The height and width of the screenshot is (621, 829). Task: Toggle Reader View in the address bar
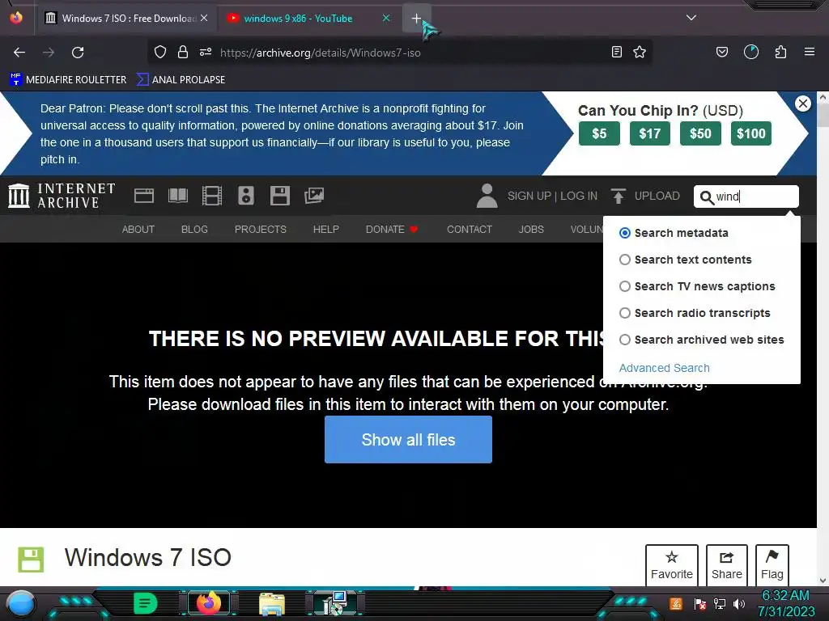(616, 52)
